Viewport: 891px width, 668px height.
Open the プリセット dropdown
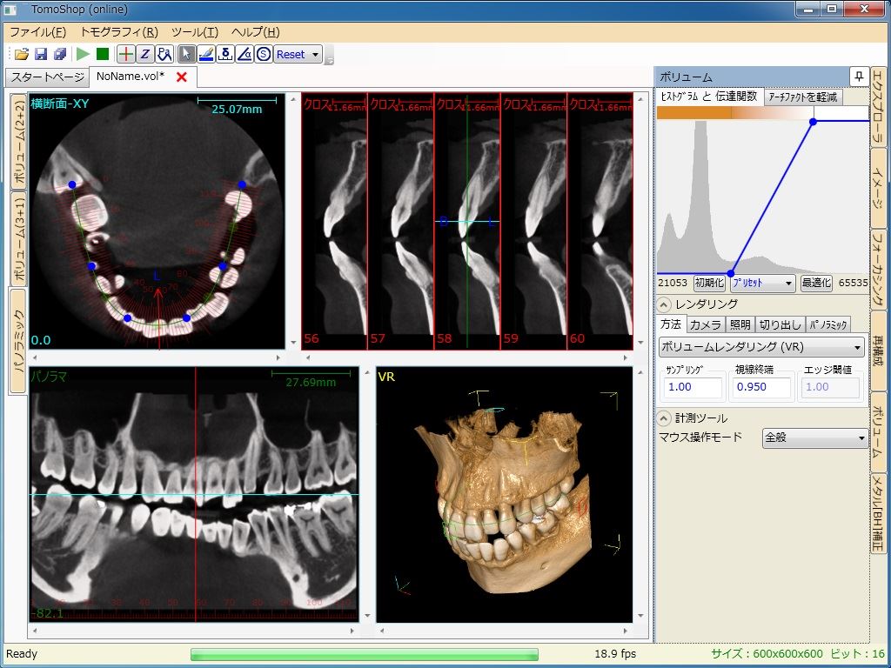click(x=762, y=283)
